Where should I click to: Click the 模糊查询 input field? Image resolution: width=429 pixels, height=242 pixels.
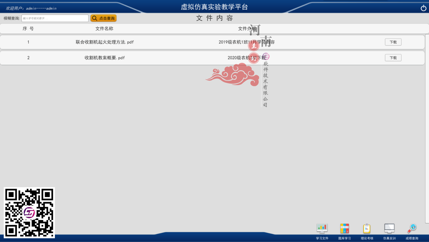click(x=55, y=18)
